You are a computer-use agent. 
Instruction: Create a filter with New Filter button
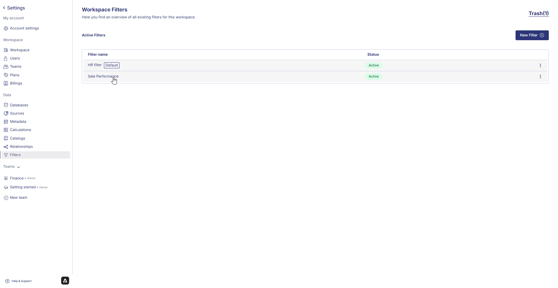532,35
